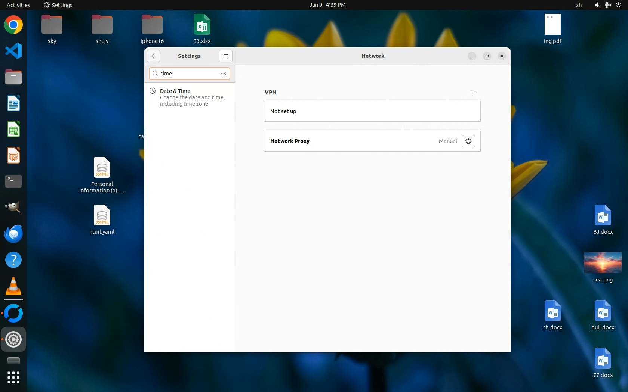Open the Activities overview
This screenshot has width=628, height=392.
coord(18,5)
